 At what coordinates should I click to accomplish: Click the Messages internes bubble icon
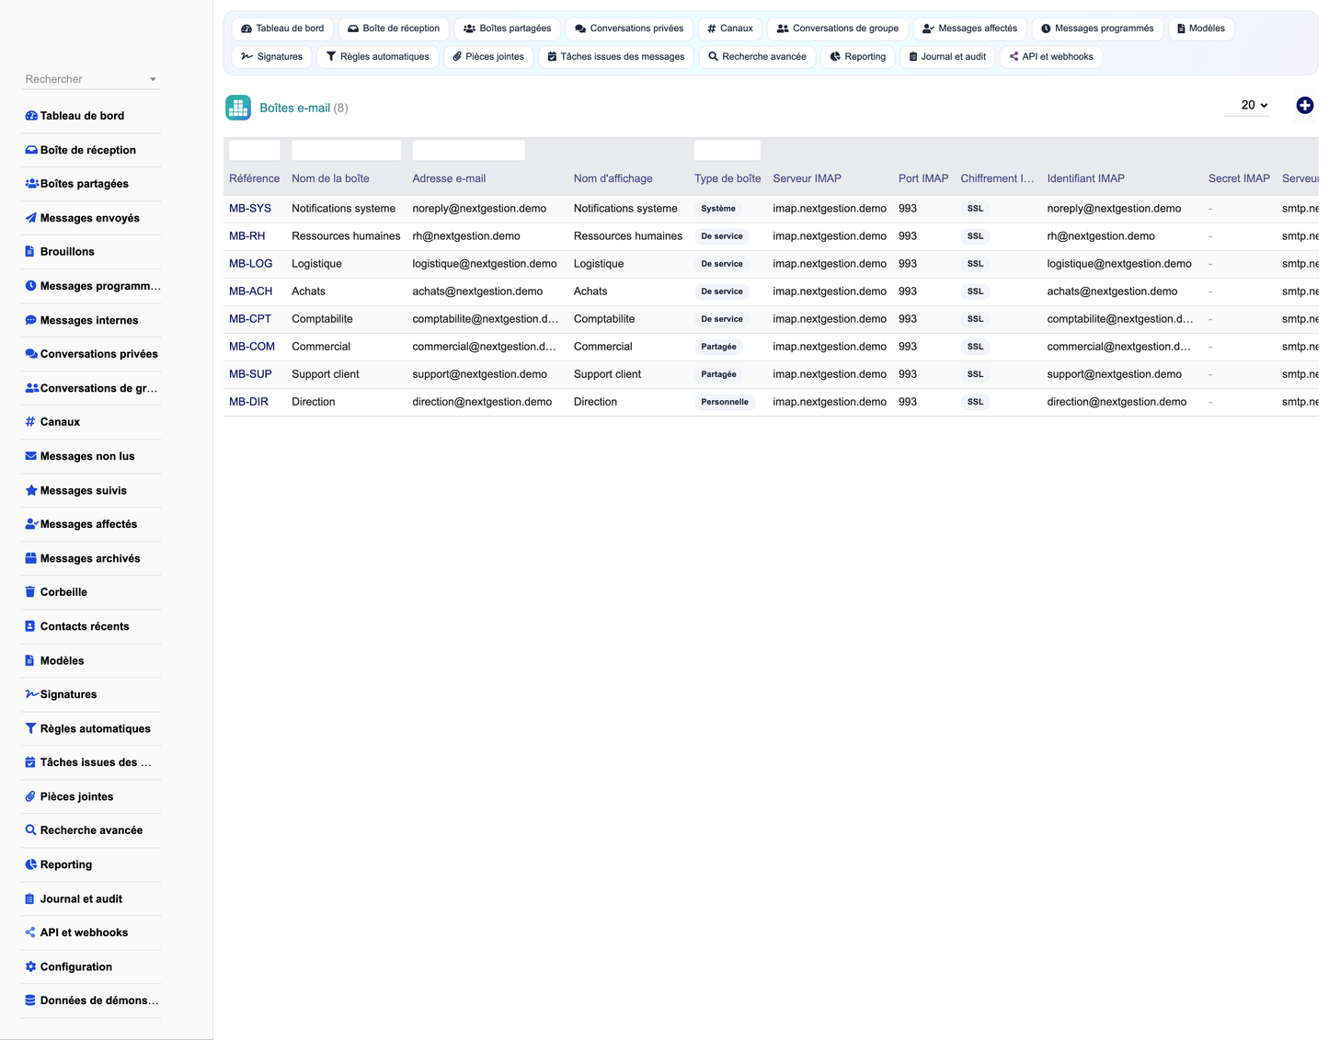pyautogui.click(x=31, y=320)
